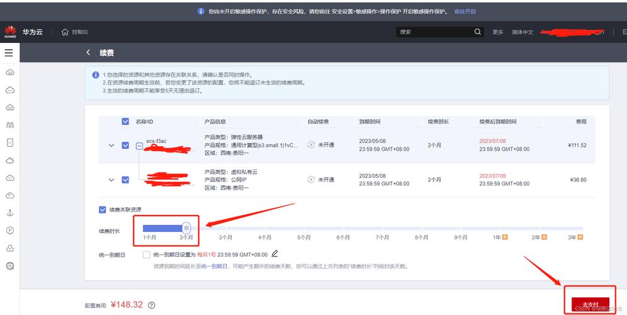Image resolution: width=627 pixels, height=315 pixels.
Task: Toggle the select-all checkbox in table header
Action: pyautogui.click(x=125, y=122)
